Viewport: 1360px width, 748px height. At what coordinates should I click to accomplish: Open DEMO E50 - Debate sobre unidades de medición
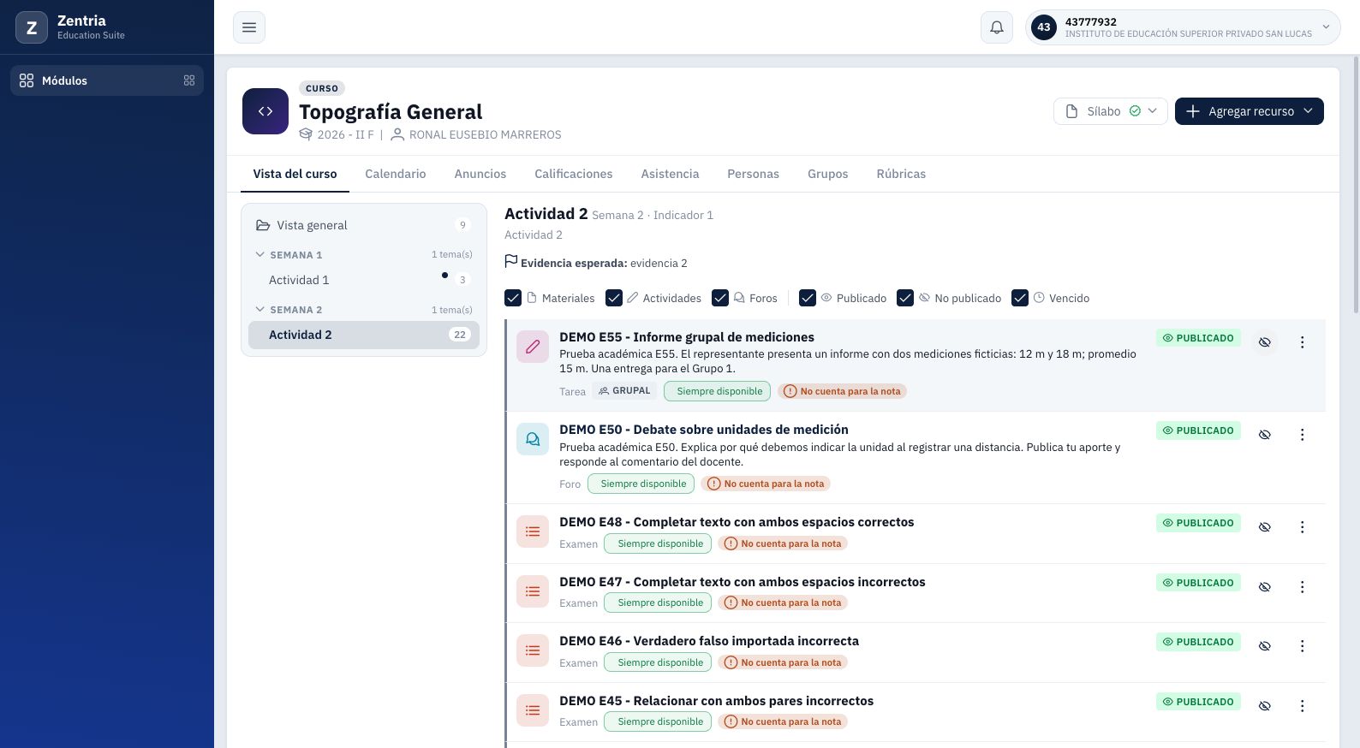(704, 430)
